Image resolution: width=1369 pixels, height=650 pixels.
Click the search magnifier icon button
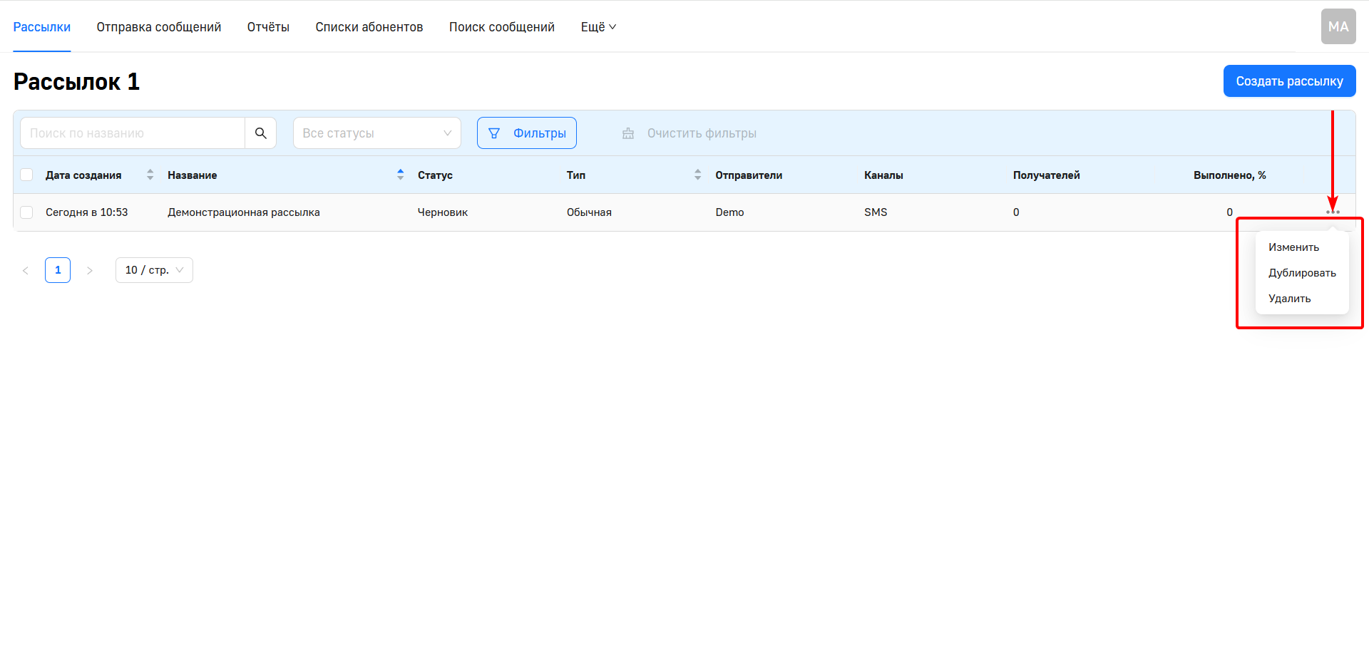pos(260,133)
